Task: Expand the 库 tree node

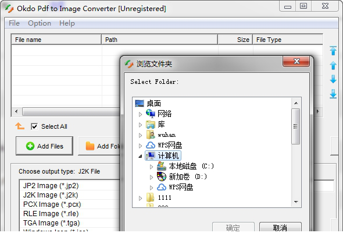Action: click(x=140, y=125)
